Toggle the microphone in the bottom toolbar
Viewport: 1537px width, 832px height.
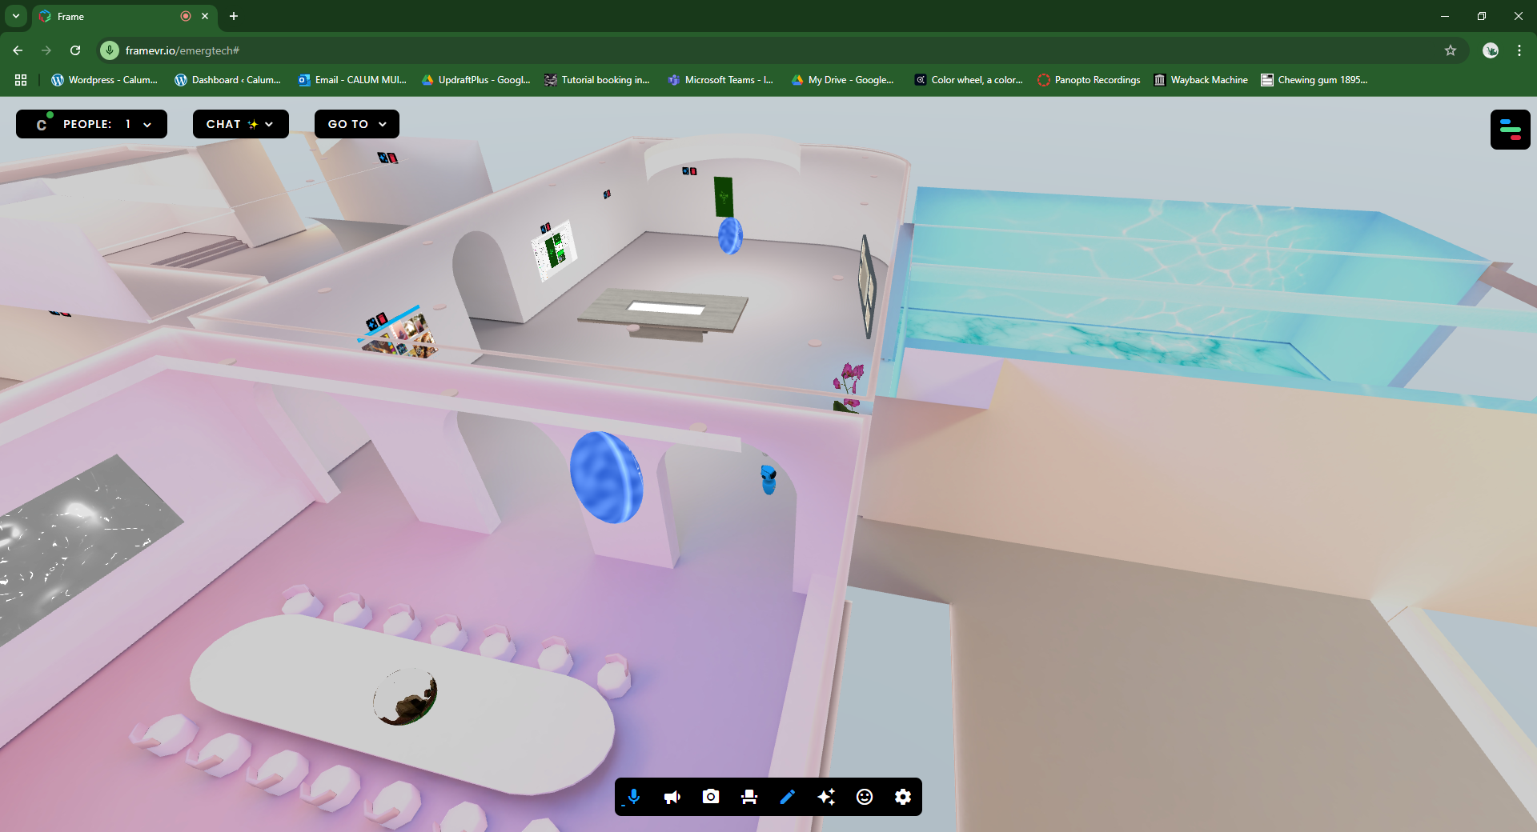point(633,797)
